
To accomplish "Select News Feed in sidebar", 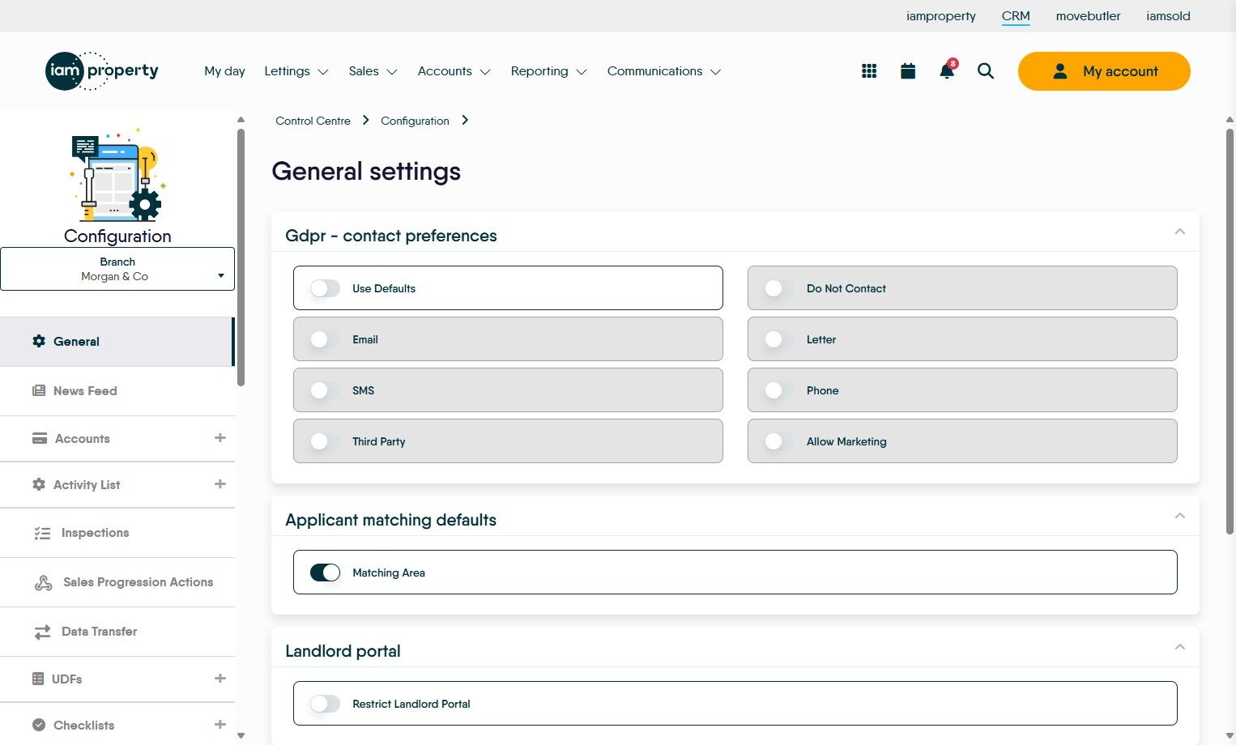I will click(85, 391).
